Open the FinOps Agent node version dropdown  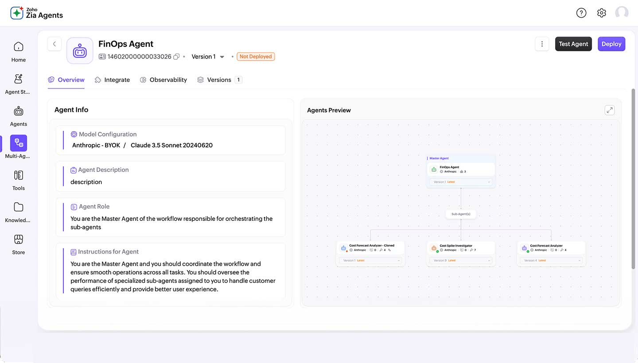tap(461, 182)
